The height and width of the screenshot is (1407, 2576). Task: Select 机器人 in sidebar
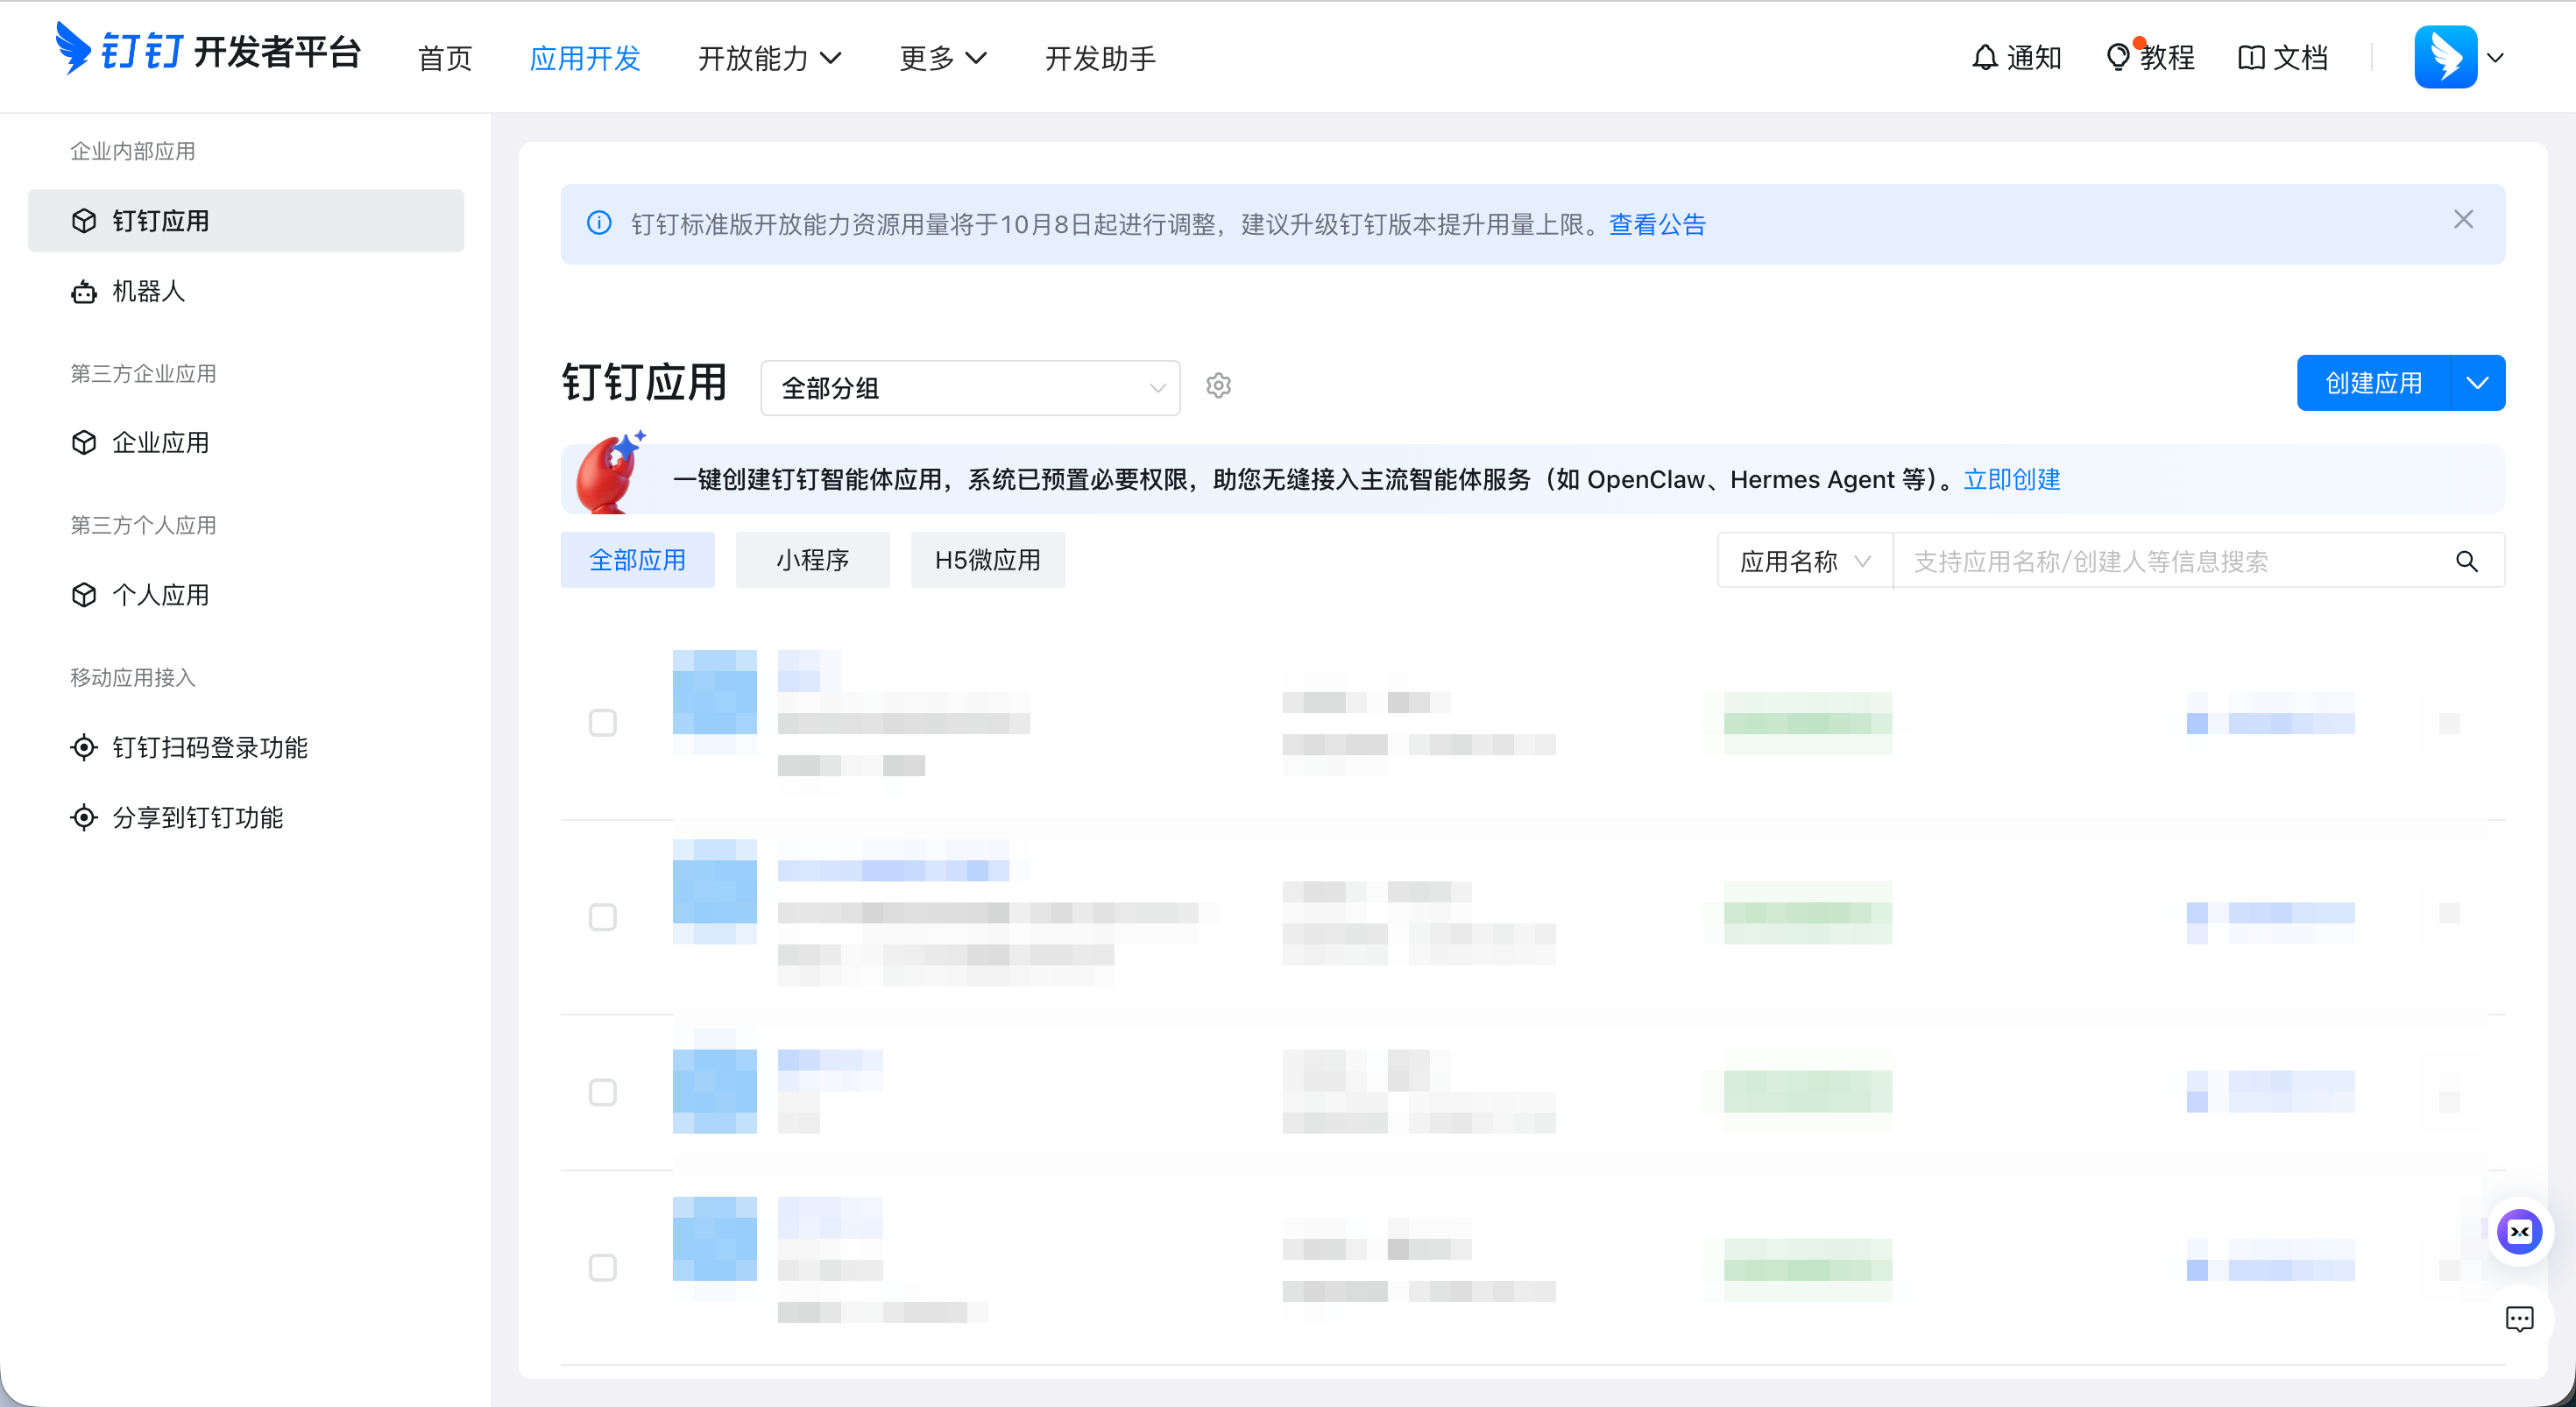pos(246,292)
